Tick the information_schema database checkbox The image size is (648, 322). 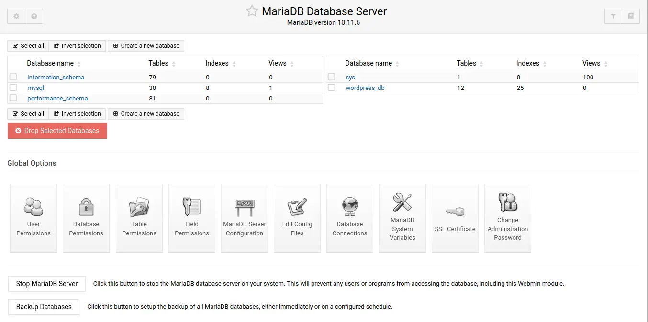(13, 77)
